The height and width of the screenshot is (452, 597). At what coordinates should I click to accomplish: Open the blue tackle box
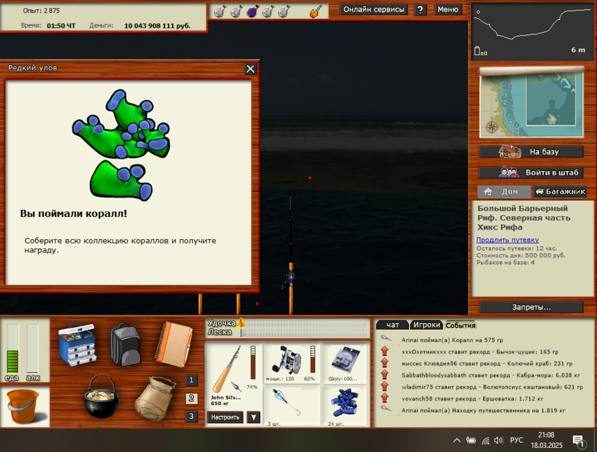(x=77, y=344)
